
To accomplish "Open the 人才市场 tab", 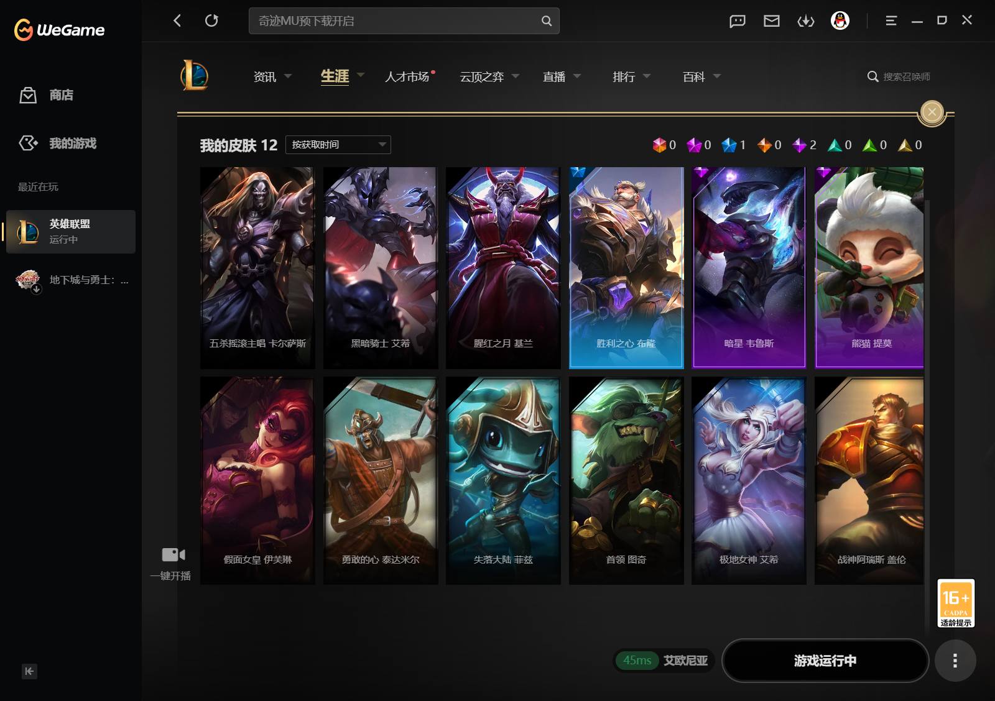I will pyautogui.click(x=407, y=76).
